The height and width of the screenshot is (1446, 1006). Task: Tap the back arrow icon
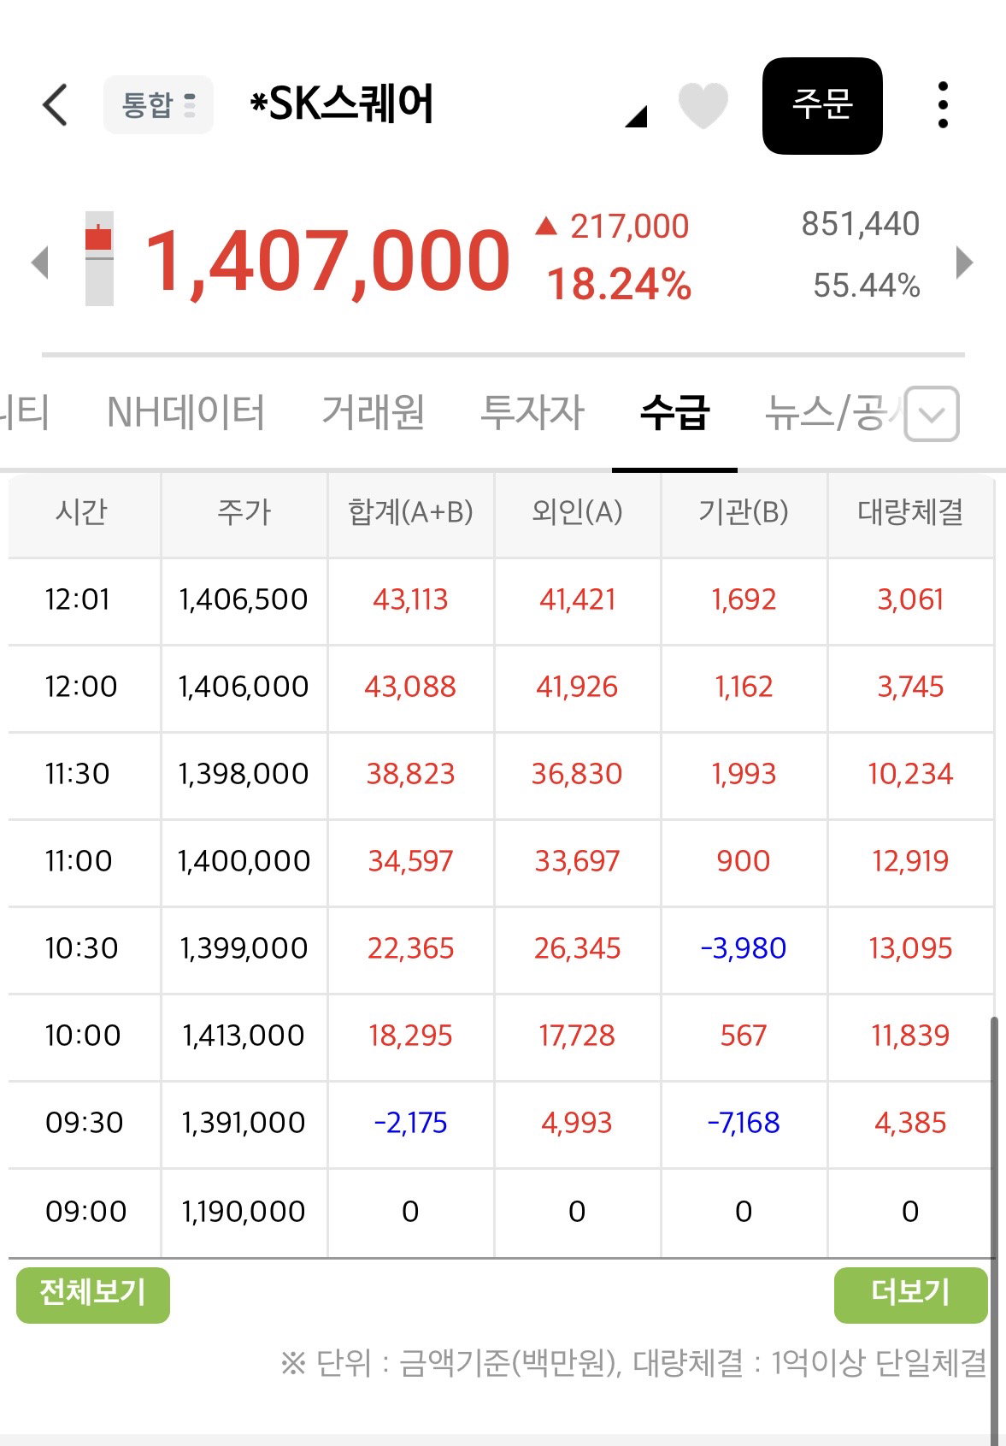[x=55, y=105]
